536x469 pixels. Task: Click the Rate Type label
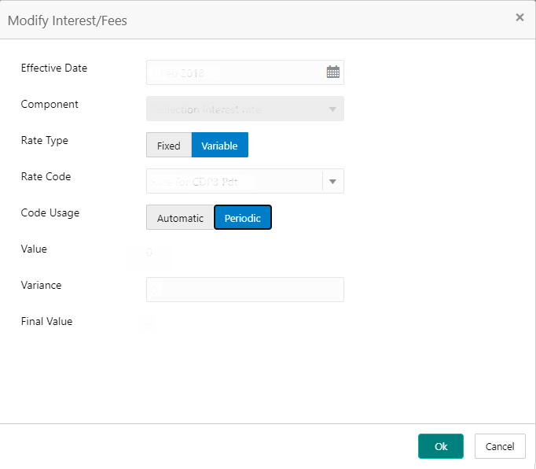(45, 141)
